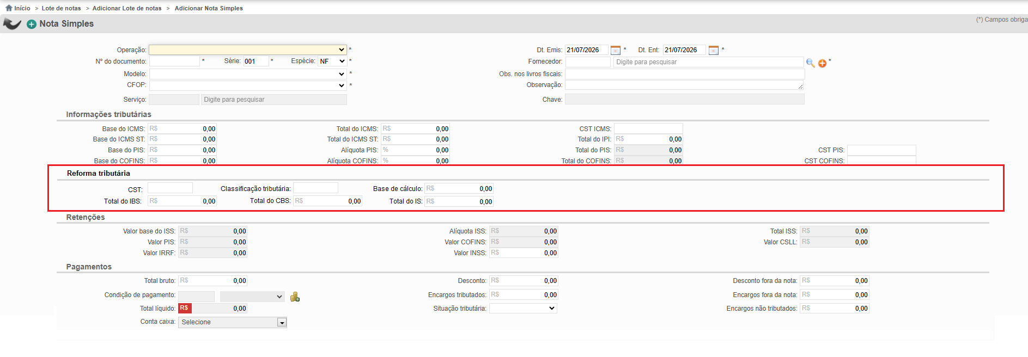Image resolution: width=1028 pixels, height=357 pixels.
Task: Click the Dt. Emis date field
Action: [587, 50]
